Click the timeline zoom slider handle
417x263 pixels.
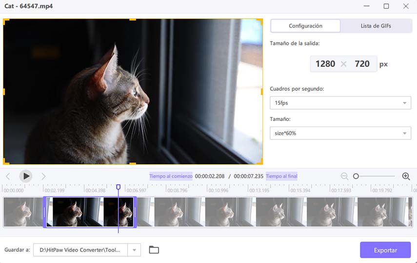click(356, 176)
